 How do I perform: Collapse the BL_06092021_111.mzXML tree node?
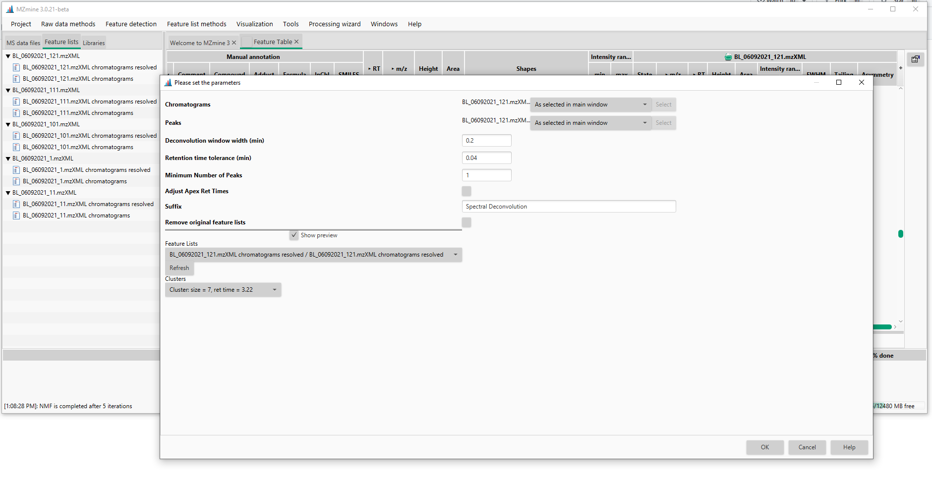[x=7, y=90]
